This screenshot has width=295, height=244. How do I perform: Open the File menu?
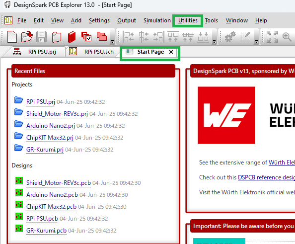22,20
